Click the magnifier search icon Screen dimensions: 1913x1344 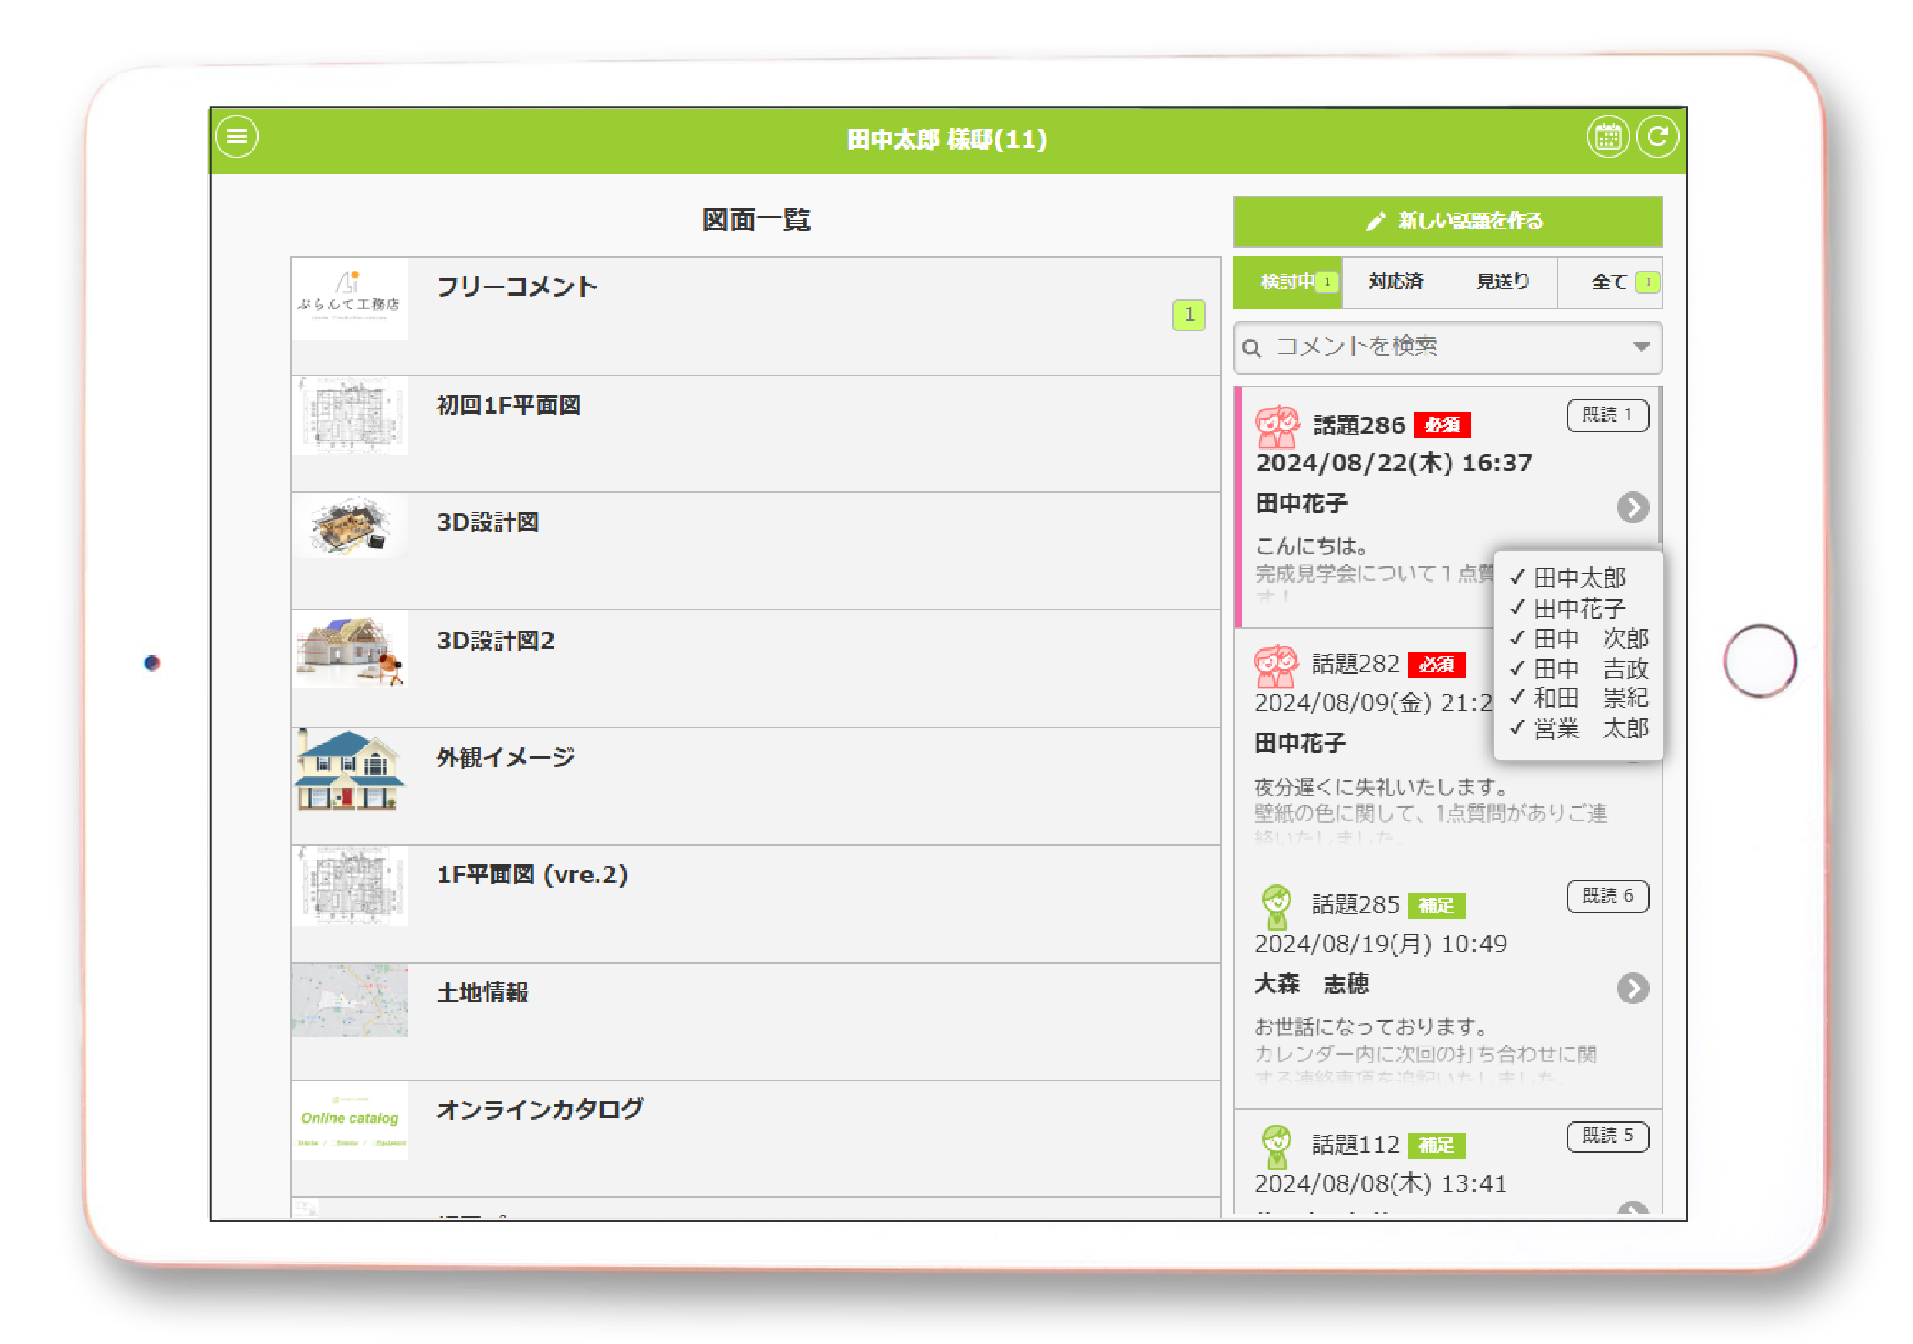[x=1251, y=348]
